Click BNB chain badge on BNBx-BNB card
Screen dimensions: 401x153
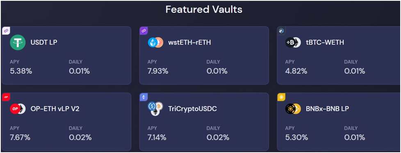[x=281, y=97]
